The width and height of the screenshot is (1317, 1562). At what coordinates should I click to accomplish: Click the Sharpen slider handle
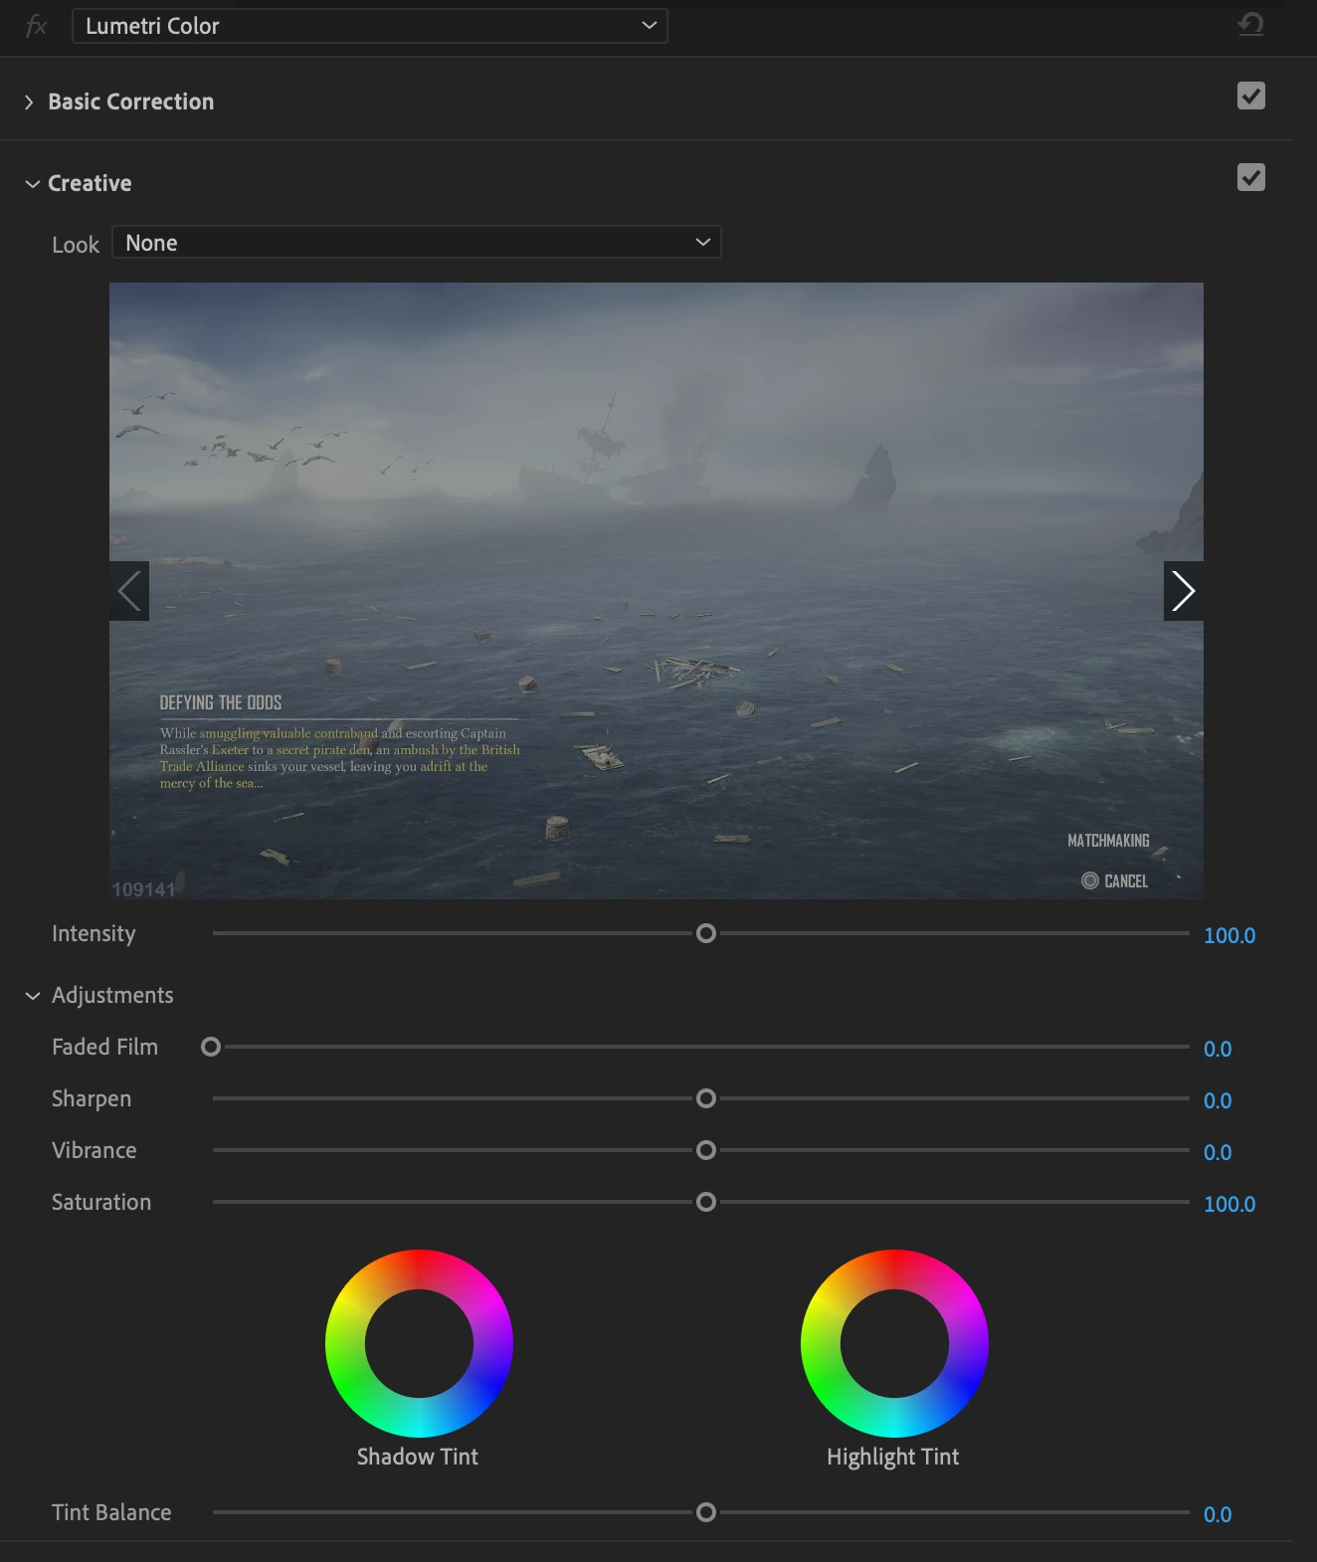point(706,1098)
